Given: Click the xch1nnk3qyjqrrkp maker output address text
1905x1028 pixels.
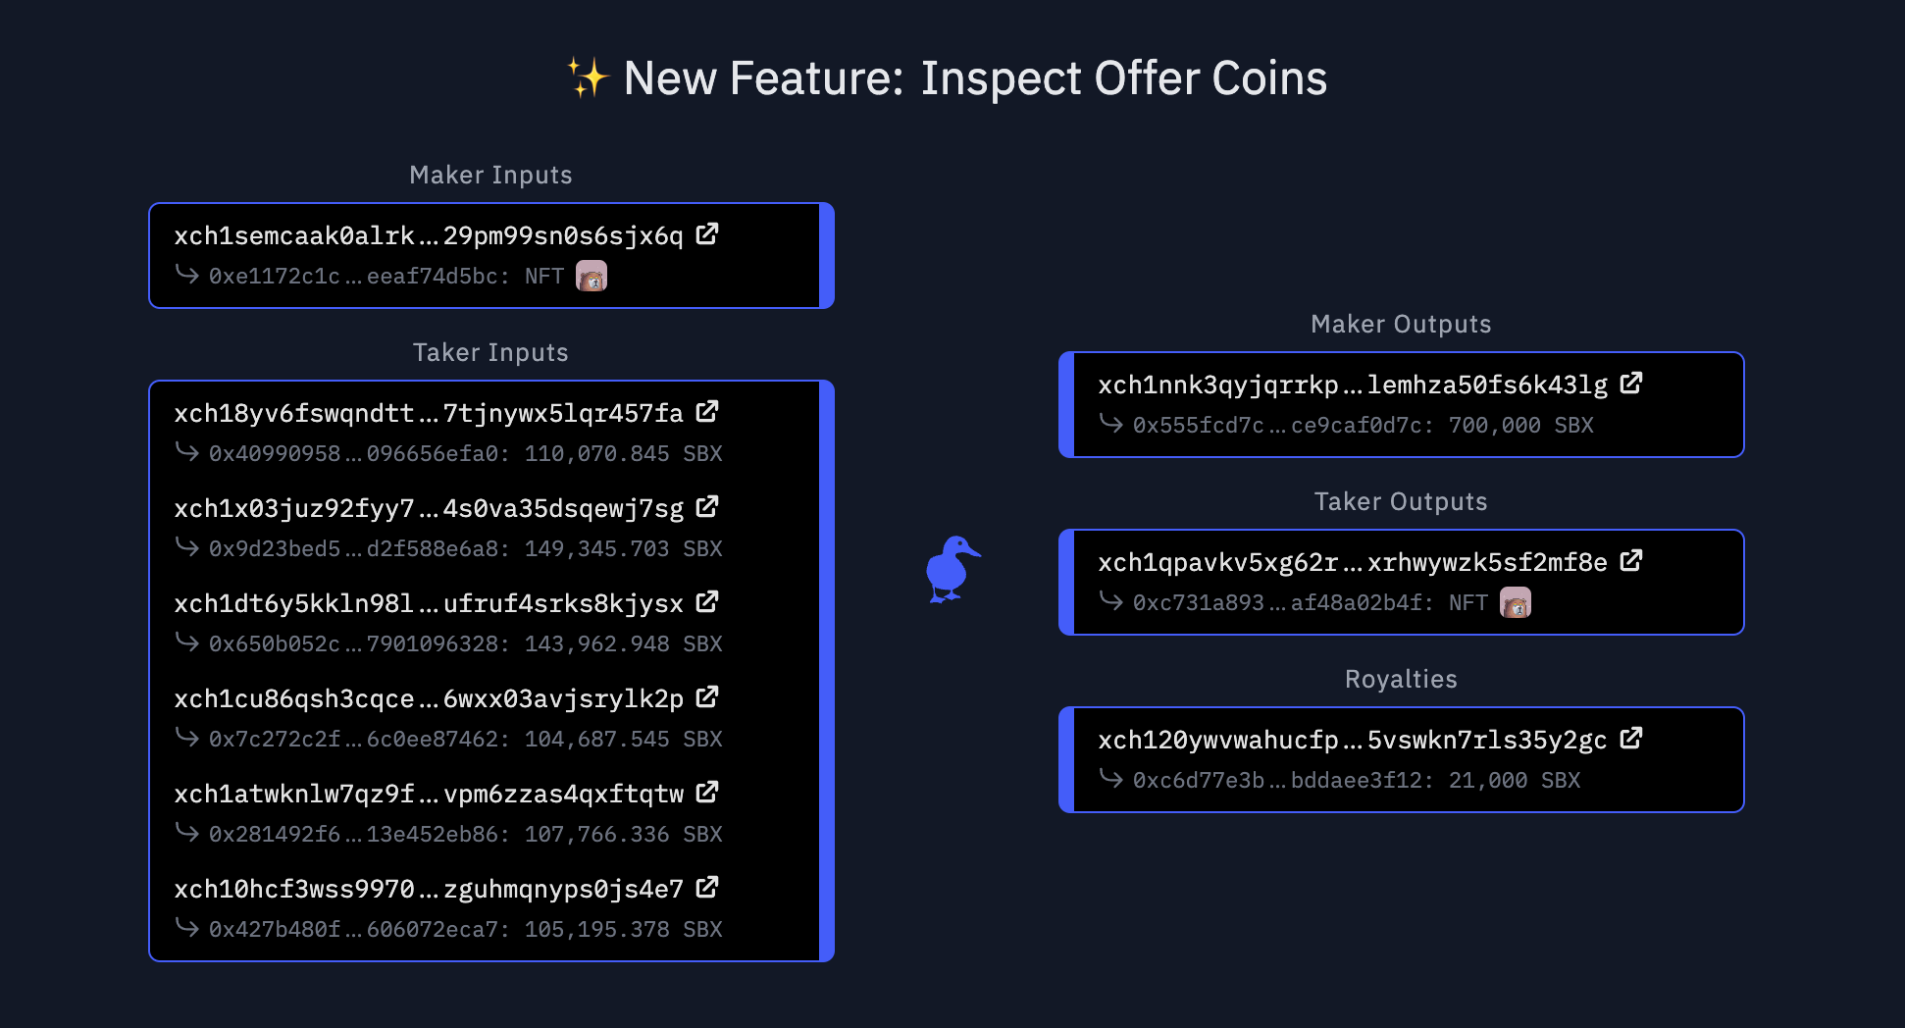Looking at the screenshot, I should (1353, 385).
